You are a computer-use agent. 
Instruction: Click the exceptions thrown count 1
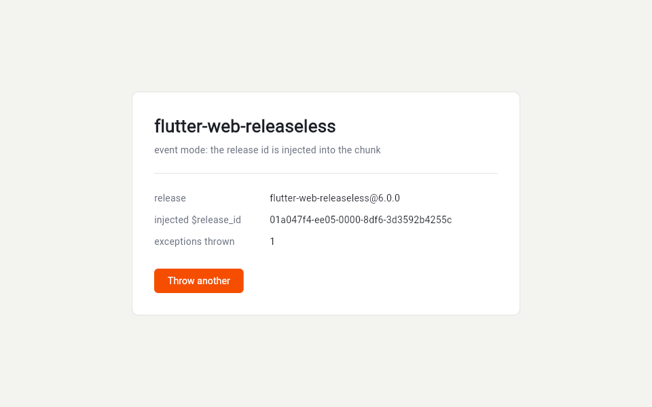[272, 241]
